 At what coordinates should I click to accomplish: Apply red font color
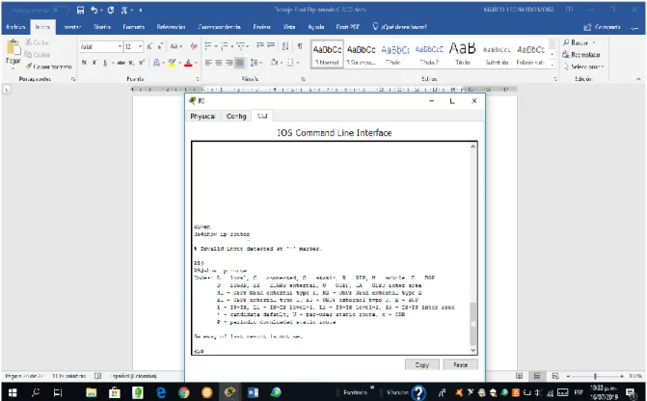[x=188, y=63]
